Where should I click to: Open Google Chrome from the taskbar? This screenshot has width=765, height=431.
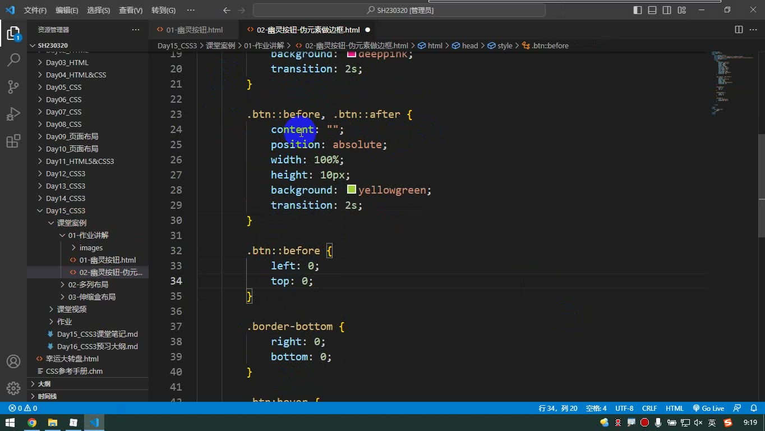pyautogui.click(x=32, y=423)
